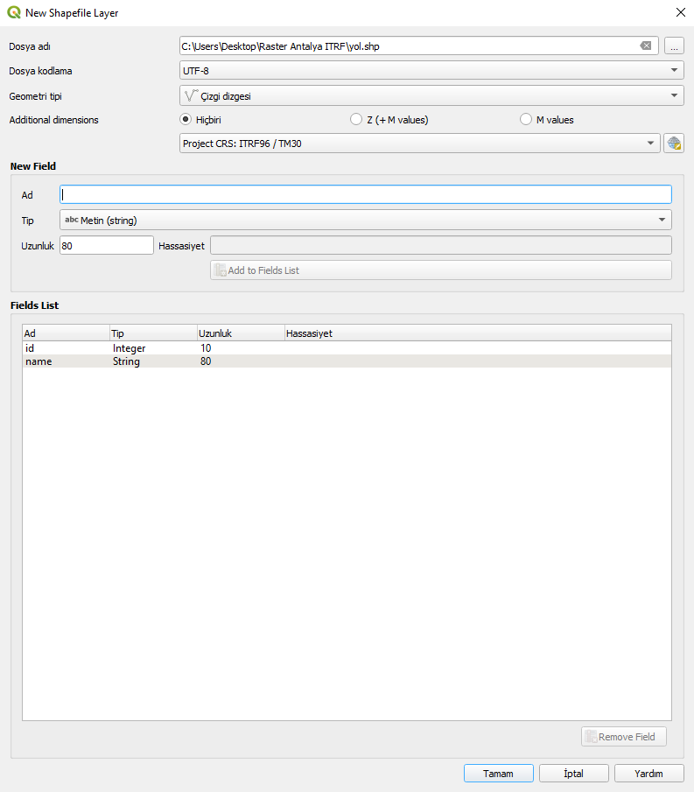Viewport: 694px width, 792px height.
Task: Select the Hiçbiri radio button
Action: (x=186, y=120)
